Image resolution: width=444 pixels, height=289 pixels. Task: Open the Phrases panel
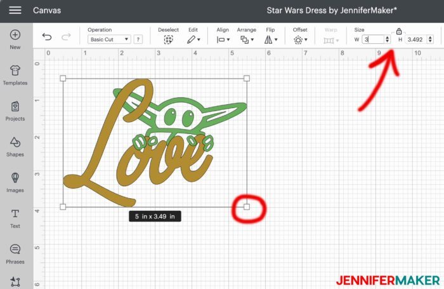click(15, 254)
